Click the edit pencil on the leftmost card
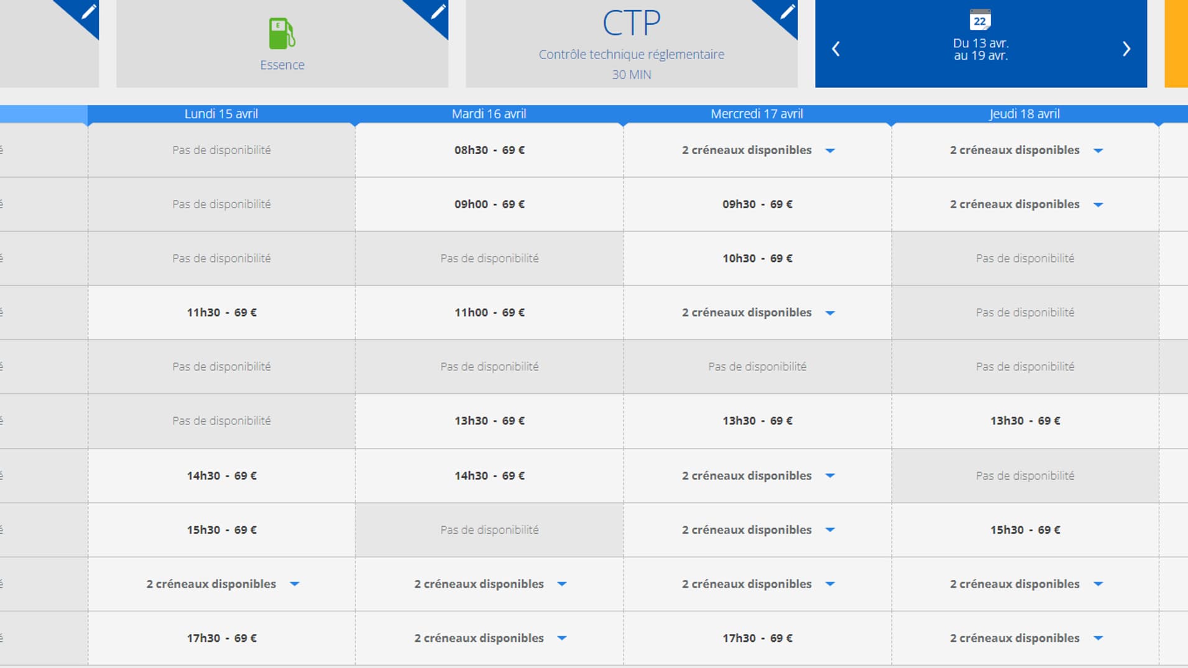This screenshot has width=1188, height=668. (x=88, y=12)
